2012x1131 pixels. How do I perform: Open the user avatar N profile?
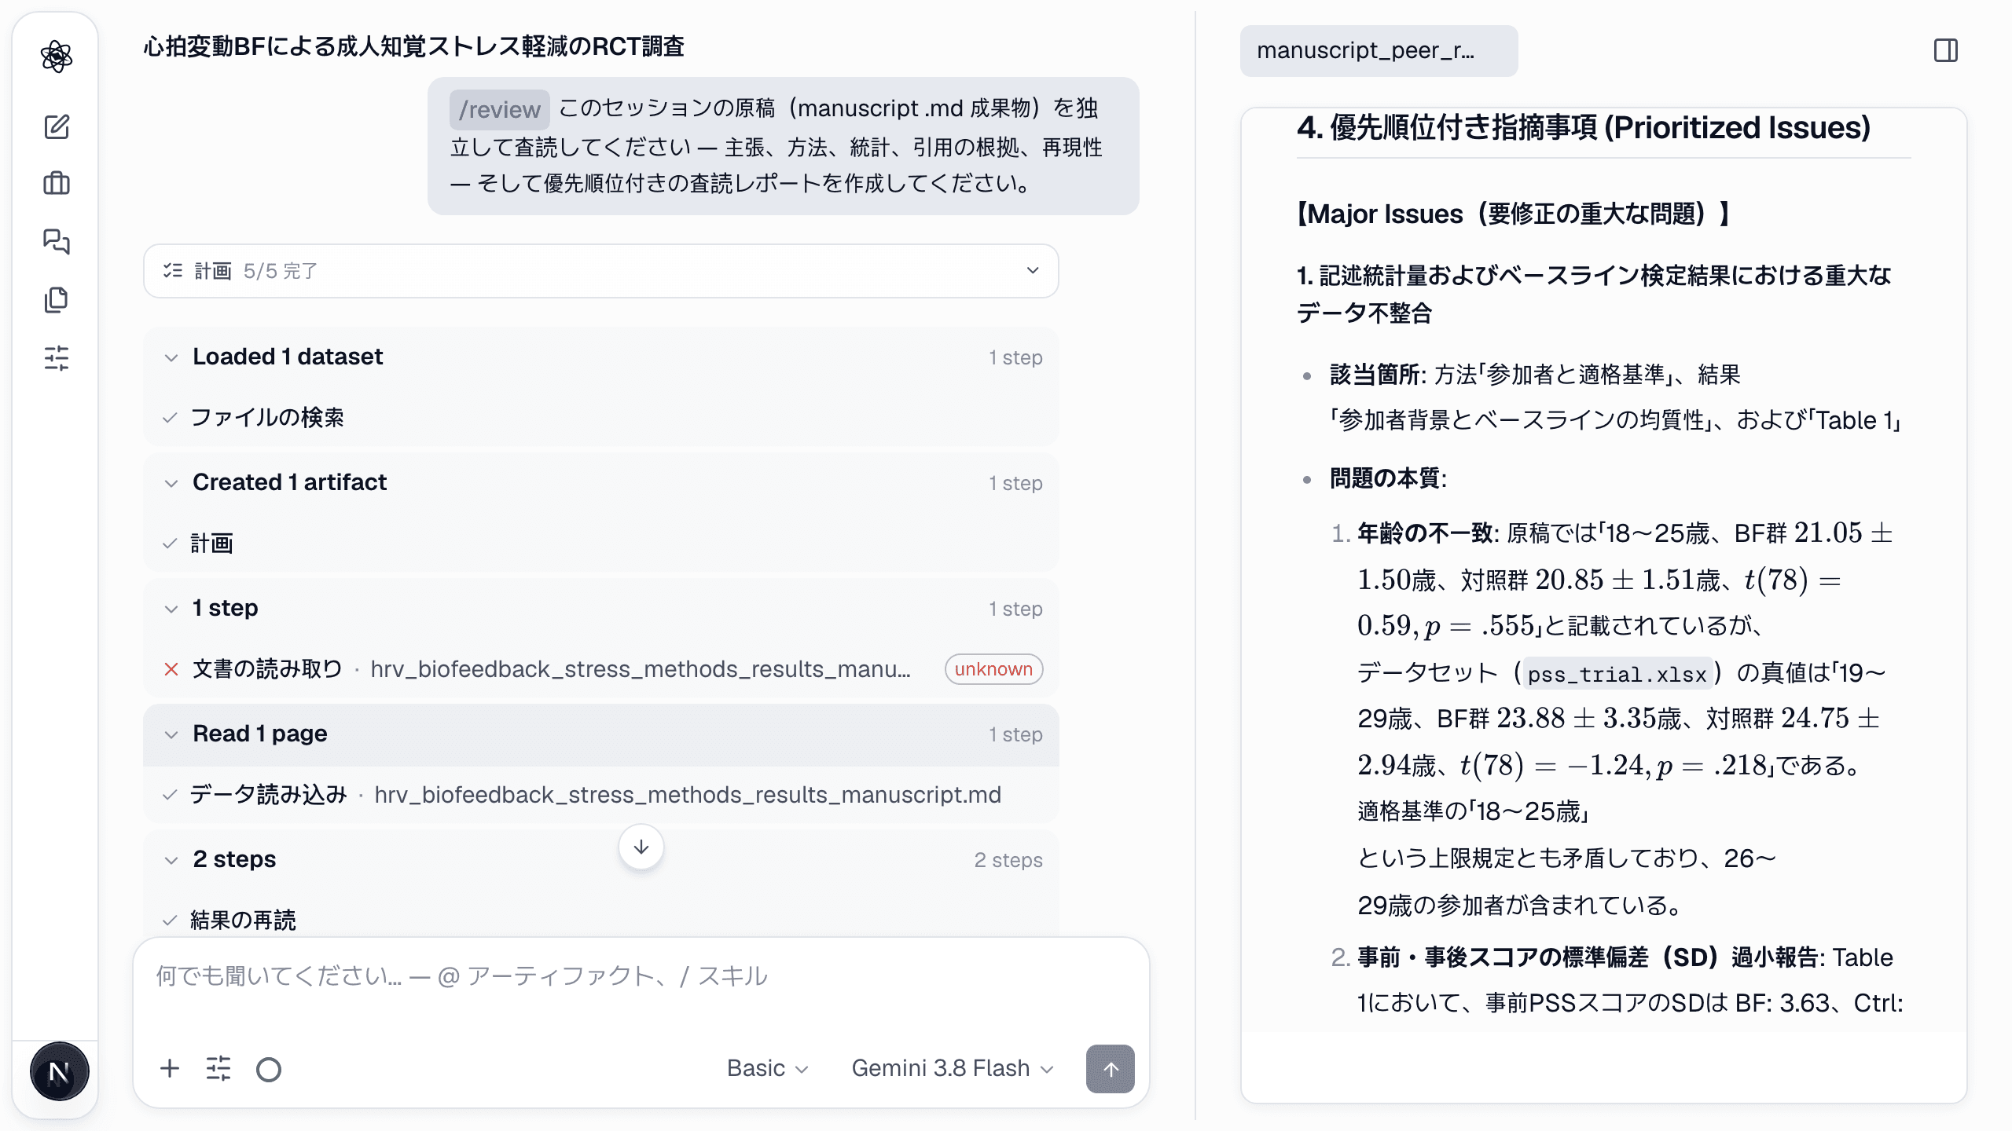pyautogui.click(x=59, y=1071)
